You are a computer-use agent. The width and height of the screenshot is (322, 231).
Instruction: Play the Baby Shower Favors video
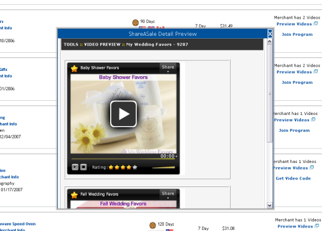(124, 114)
